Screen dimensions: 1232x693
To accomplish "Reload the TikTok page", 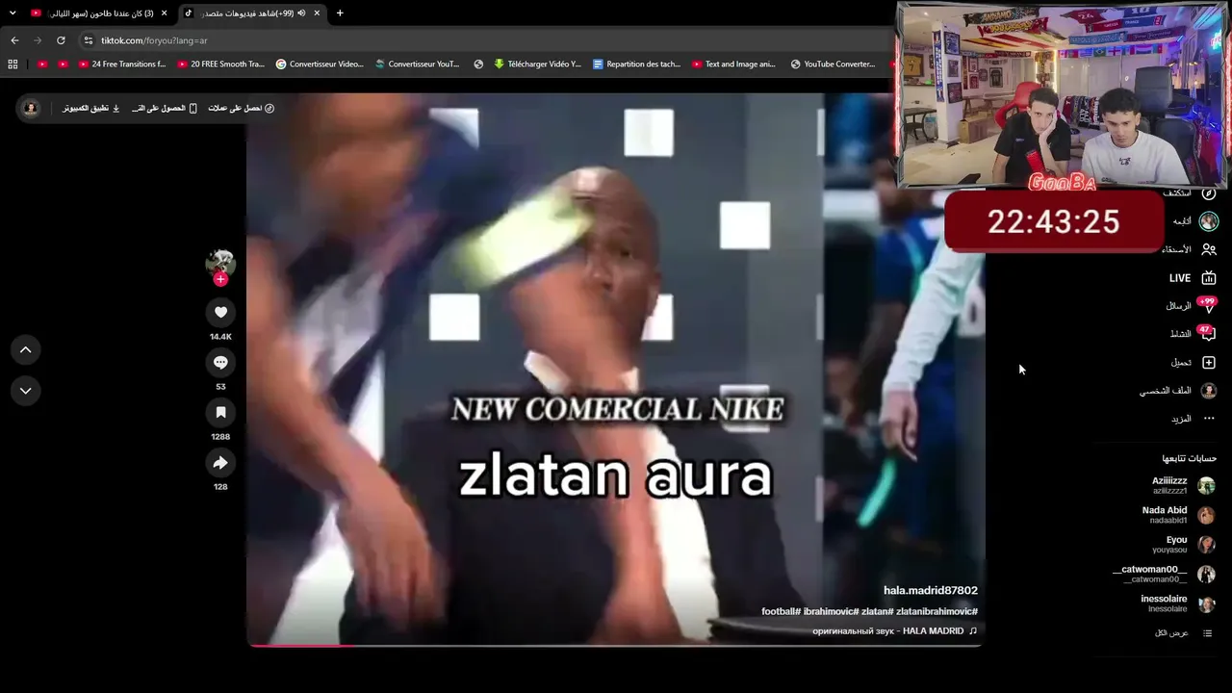I will click(61, 40).
